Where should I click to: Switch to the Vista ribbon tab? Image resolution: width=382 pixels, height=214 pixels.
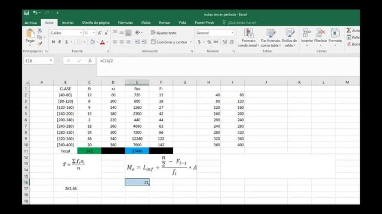[x=182, y=23]
